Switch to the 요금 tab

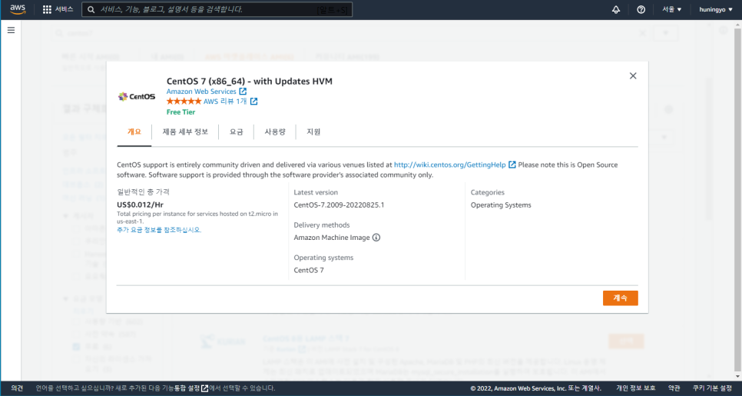pyautogui.click(x=236, y=132)
